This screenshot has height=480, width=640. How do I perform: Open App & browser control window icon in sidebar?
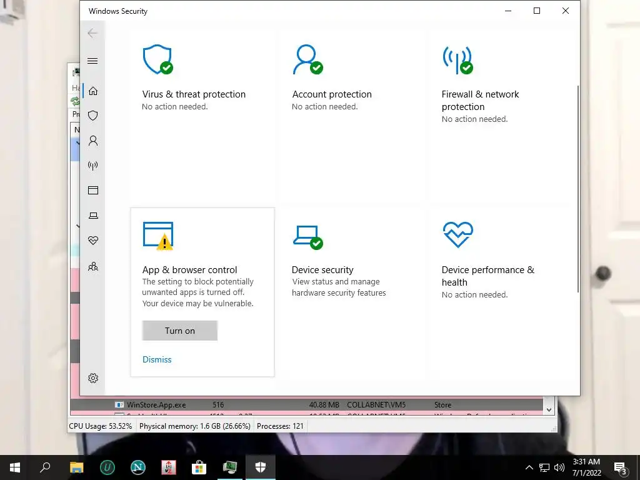[x=93, y=190]
